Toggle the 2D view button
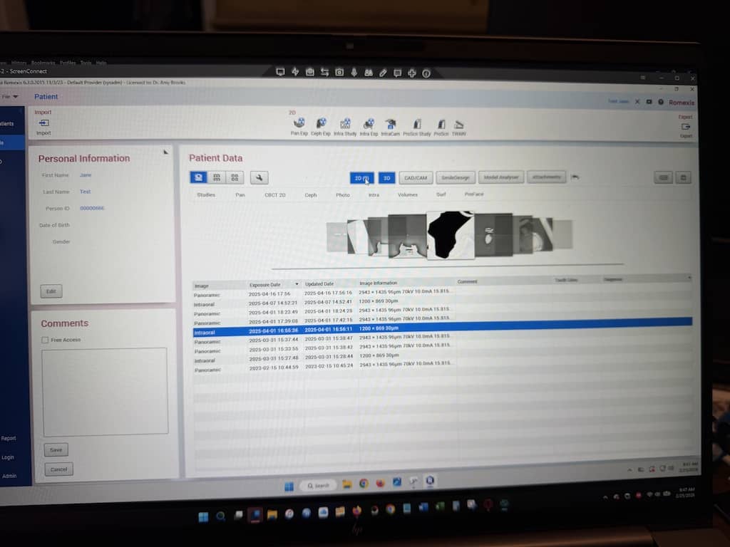The image size is (730, 547). pyautogui.click(x=362, y=178)
